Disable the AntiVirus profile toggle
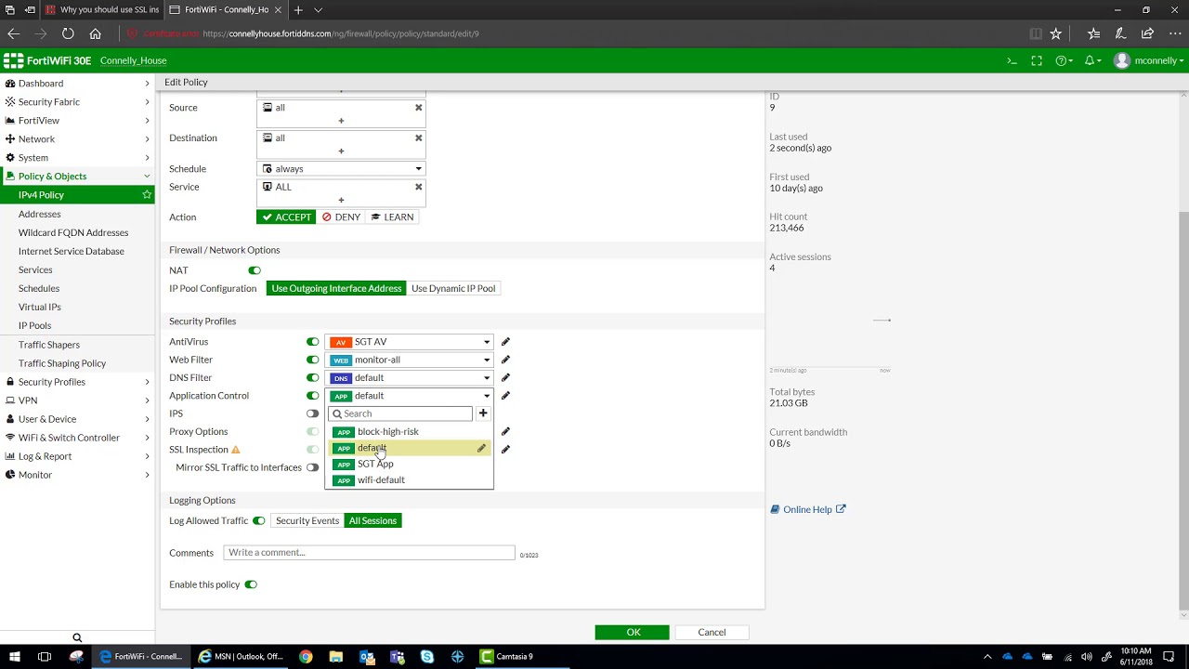1189x669 pixels. [x=313, y=342]
